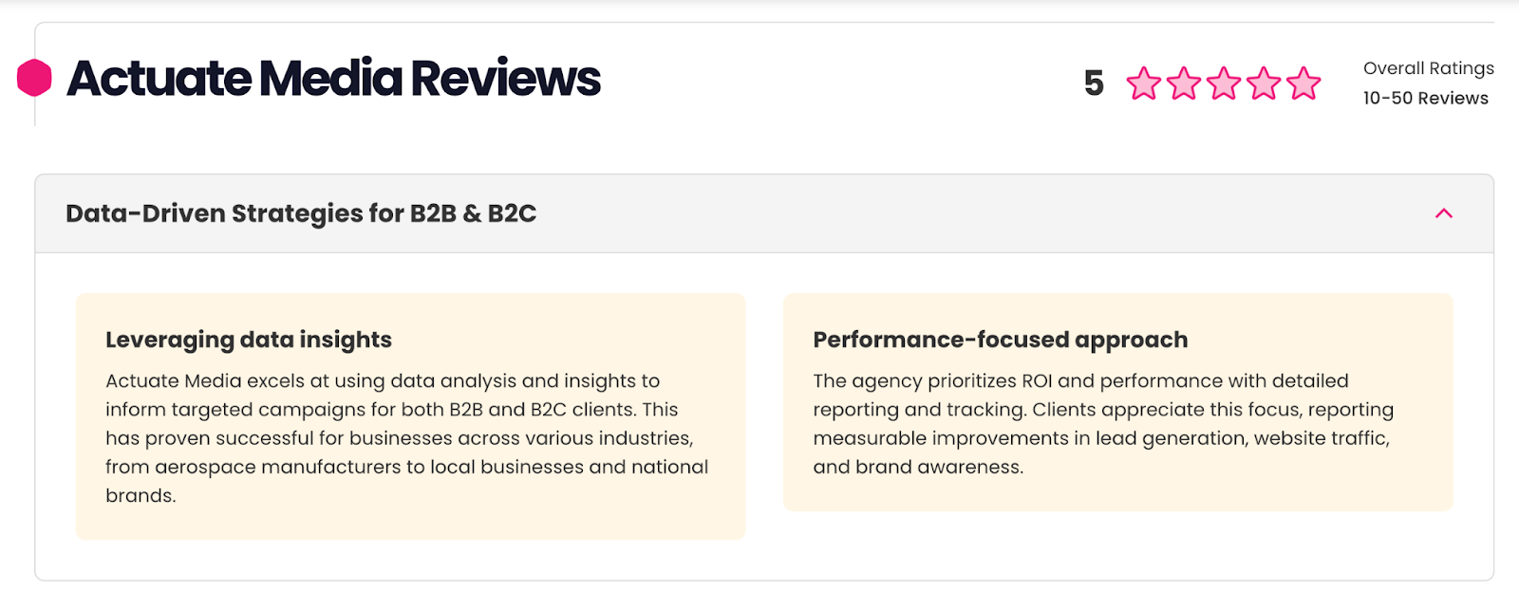Select the fourth rating star
This screenshot has width=1519, height=590.
point(1264,83)
